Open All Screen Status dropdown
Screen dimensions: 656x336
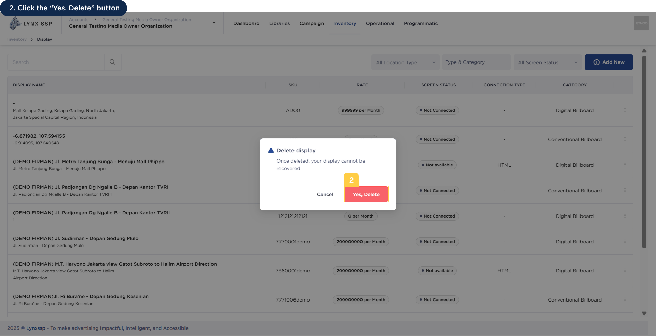tap(547, 62)
